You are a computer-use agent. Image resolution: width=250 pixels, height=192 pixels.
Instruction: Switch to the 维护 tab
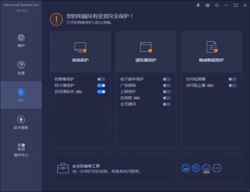(21, 40)
